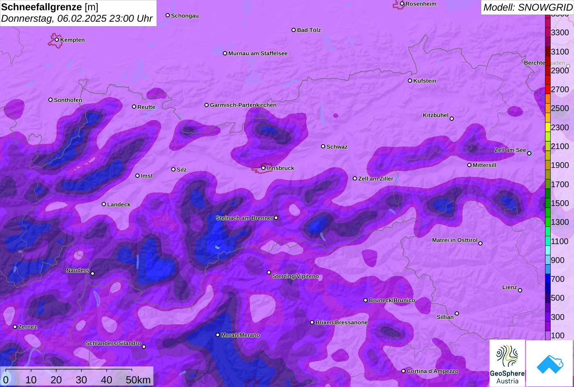574x387 pixels.
Task: Click the date 'Donnerstag, 06.02.2025 23:00 Uhr'
Action: (77, 19)
